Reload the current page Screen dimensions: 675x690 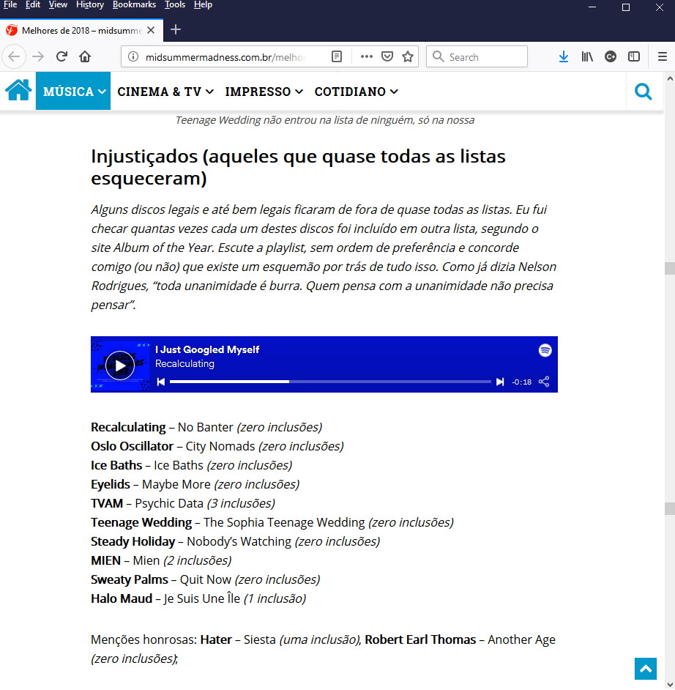[61, 56]
